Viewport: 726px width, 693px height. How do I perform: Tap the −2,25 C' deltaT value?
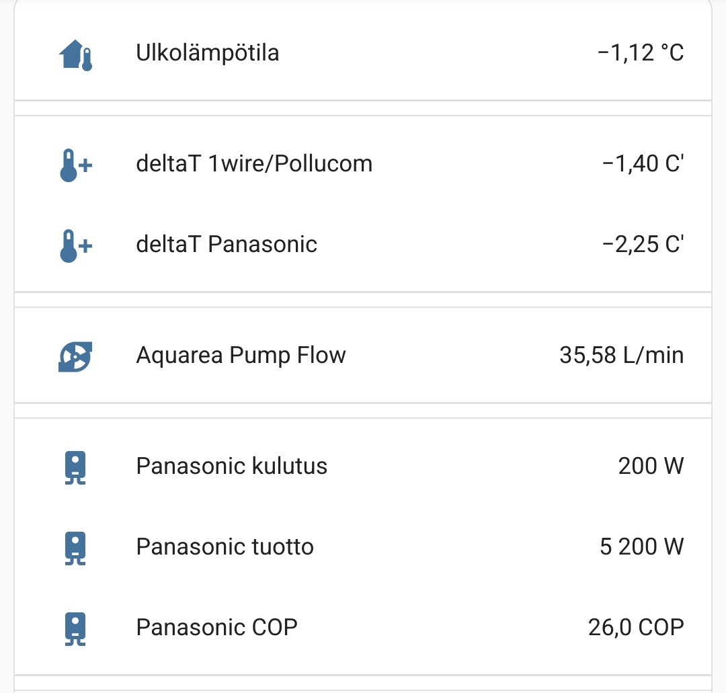(x=643, y=244)
